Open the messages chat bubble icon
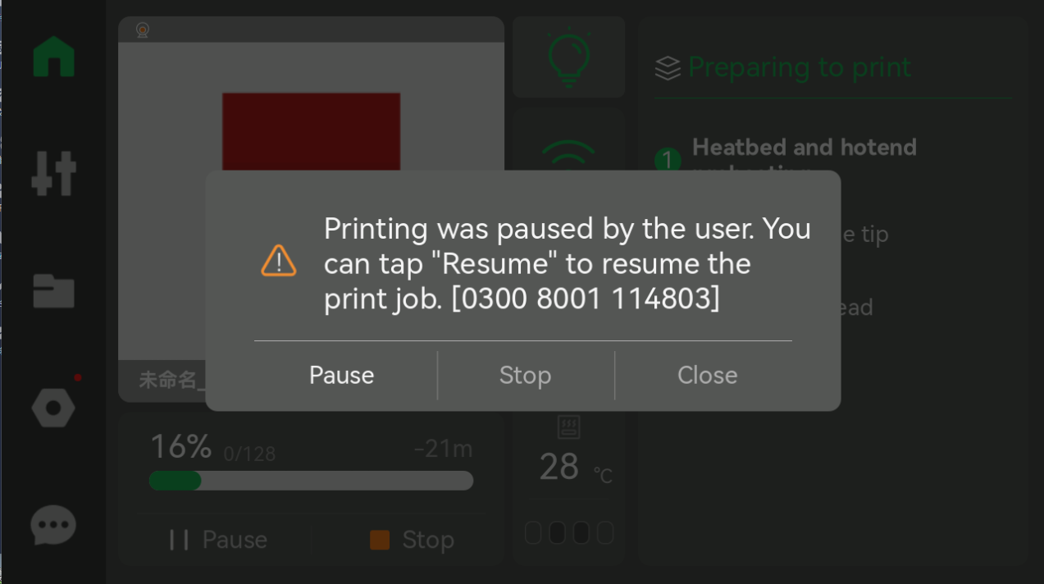1044x584 pixels. click(x=53, y=526)
